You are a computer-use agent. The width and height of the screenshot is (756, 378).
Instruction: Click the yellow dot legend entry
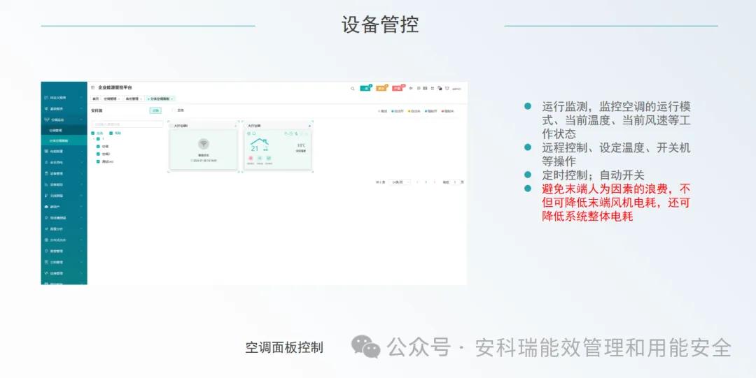pyautogui.click(x=414, y=111)
